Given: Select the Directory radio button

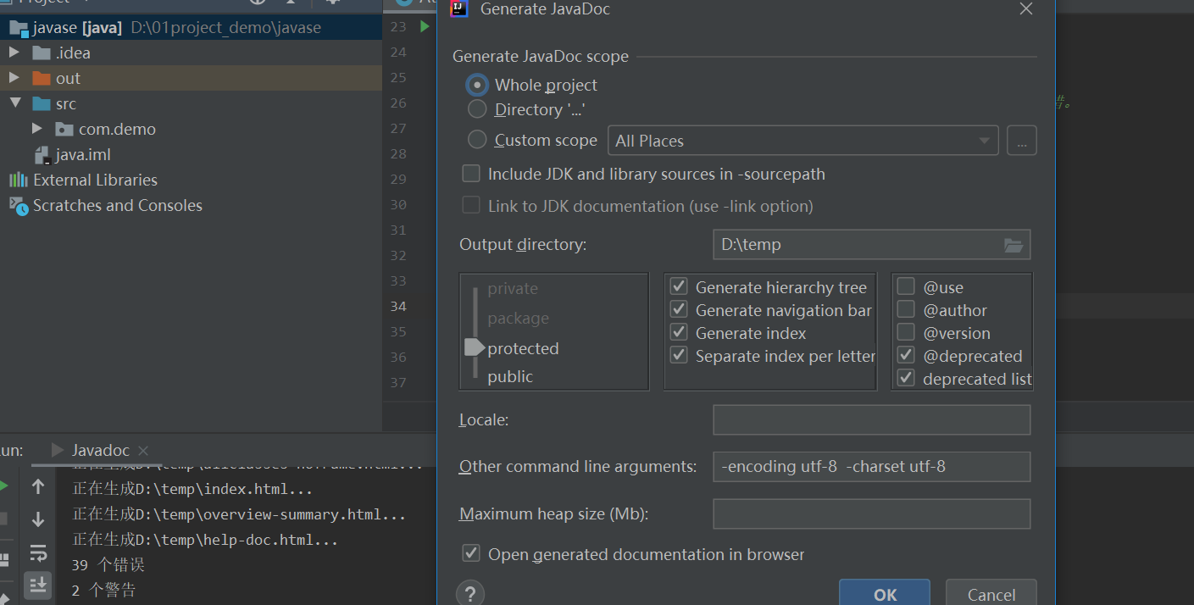Looking at the screenshot, I should tap(478, 109).
